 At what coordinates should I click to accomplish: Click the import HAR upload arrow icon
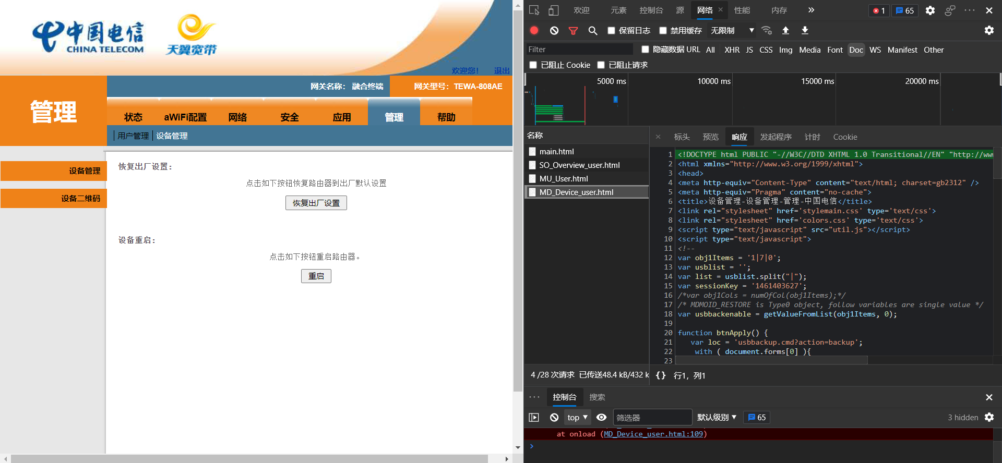pyautogui.click(x=785, y=30)
